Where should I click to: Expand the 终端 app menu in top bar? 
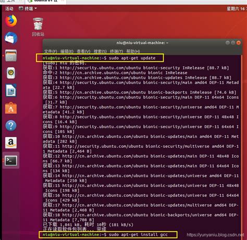click(28, 8)
